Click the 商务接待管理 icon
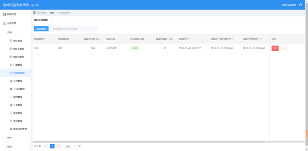The image size is (308, 151). click(11, 129)
